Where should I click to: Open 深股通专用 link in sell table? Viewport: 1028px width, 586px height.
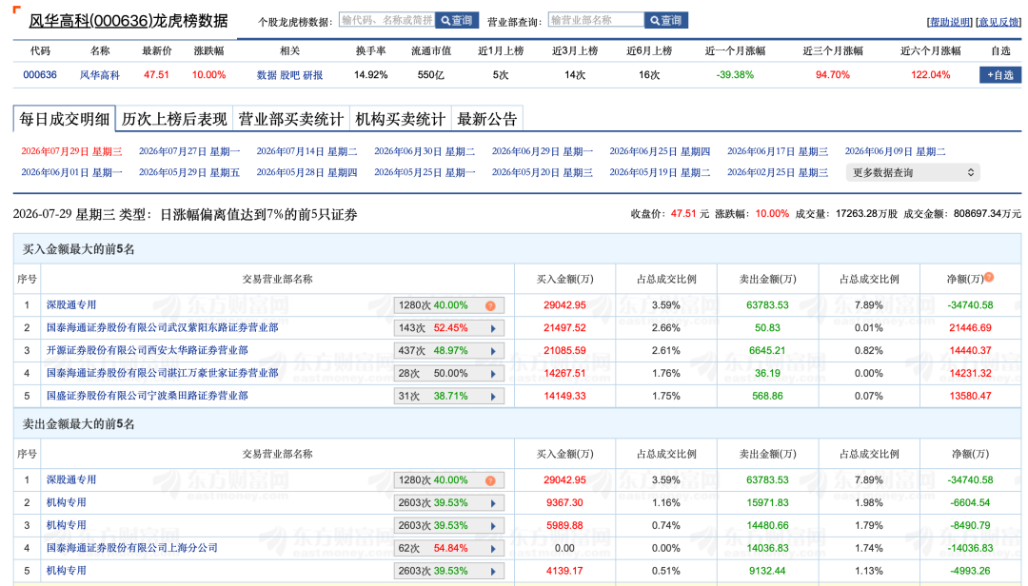tap(70, 479)
